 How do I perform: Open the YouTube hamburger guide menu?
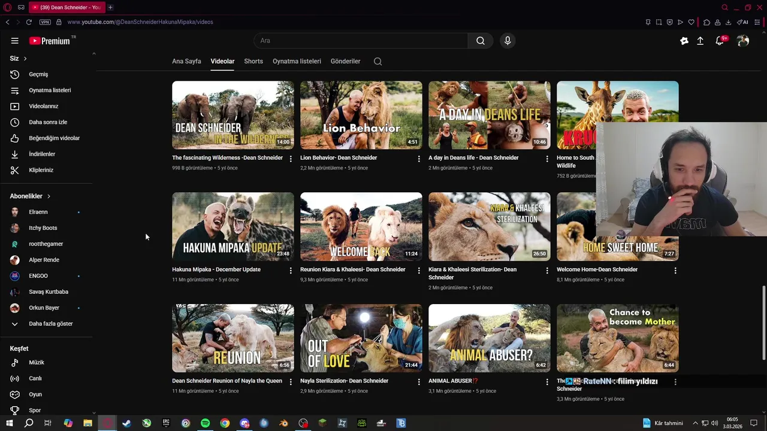tap(14, 41)
